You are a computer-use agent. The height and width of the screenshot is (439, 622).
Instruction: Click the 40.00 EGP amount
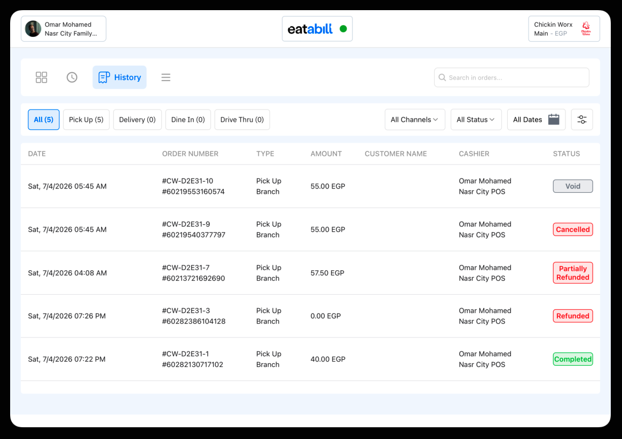point(328,359)
